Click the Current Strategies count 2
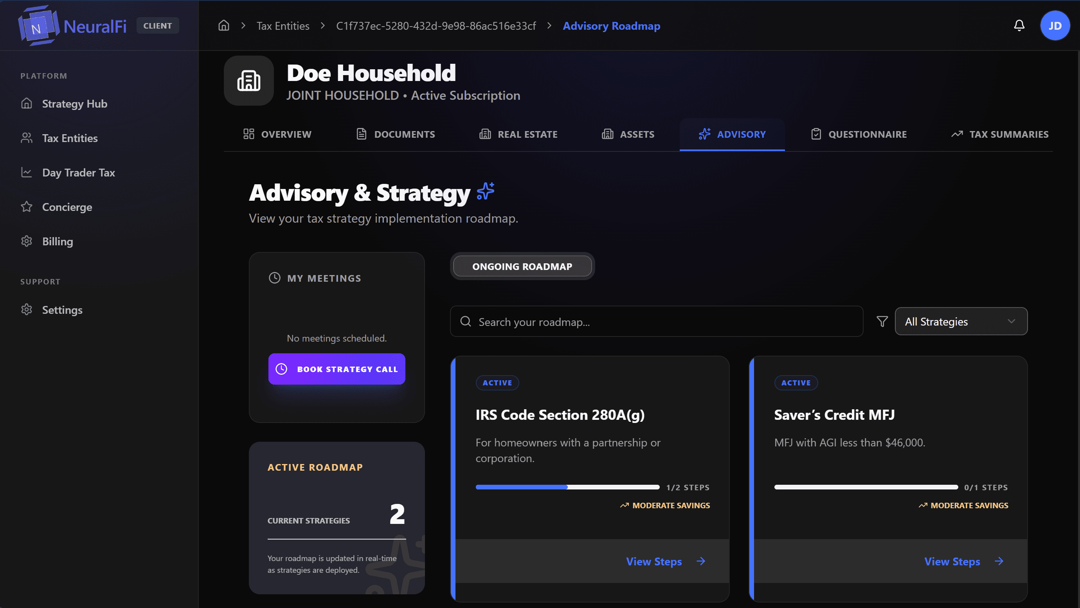The width and height of the screenshot is (1080, 608). [x=397, y=514]
